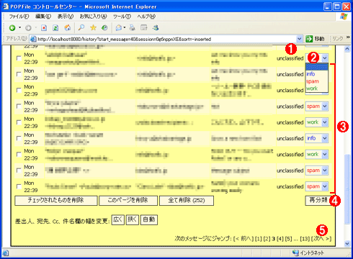Open the ヘルプ(H) menu
Viewport: 353px width, 259px height.
pos(146,17)
